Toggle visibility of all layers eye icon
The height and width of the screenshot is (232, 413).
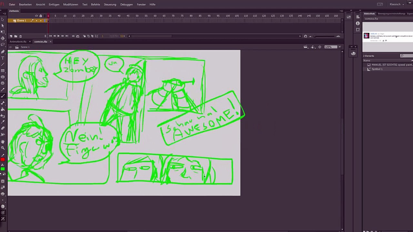click(36, 16)
